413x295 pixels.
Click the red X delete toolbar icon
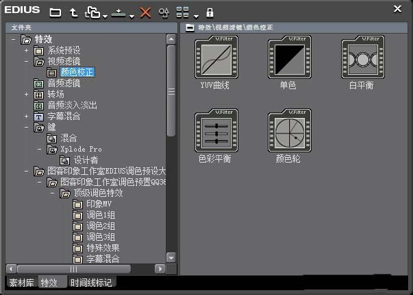point(145,12)
